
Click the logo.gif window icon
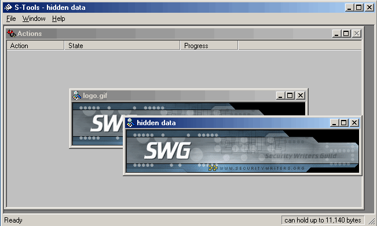[x=76, y=96]
